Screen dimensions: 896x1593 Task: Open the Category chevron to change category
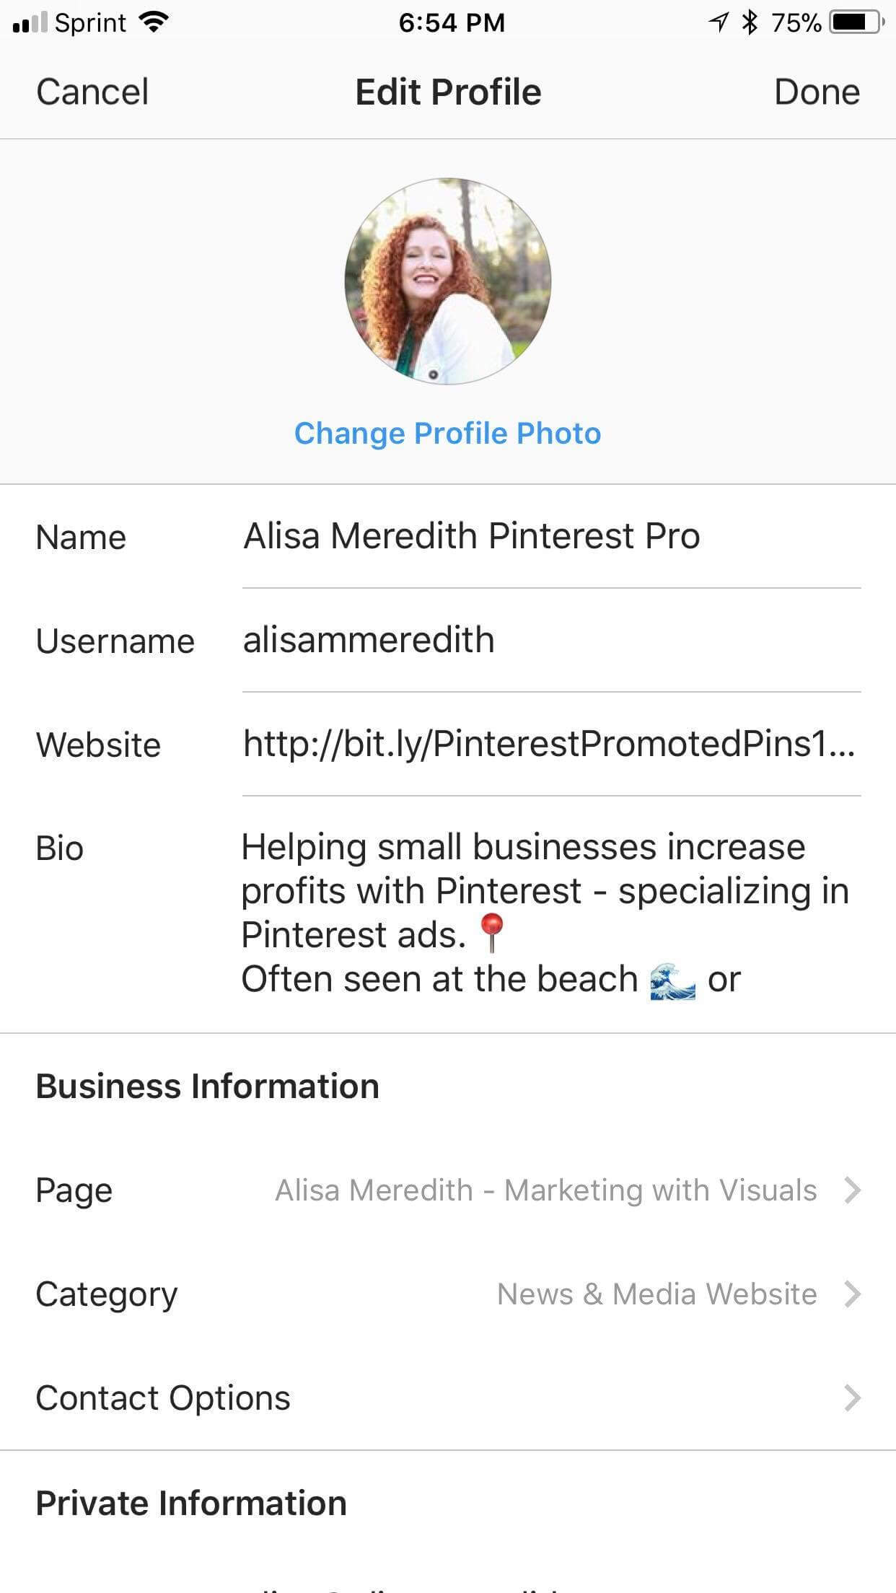[x=853, y=1294]
